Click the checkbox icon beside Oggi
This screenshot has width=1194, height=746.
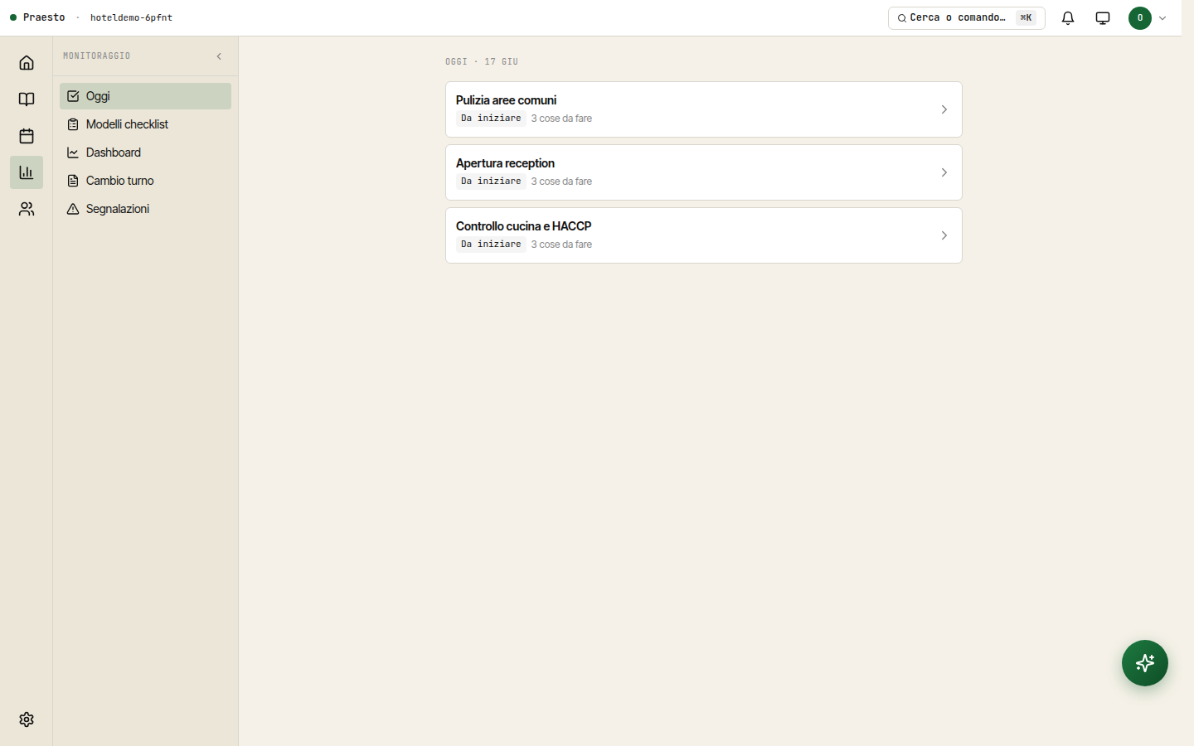point(73,96)
